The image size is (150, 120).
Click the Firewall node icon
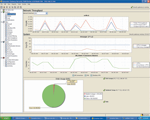point(6,24)
